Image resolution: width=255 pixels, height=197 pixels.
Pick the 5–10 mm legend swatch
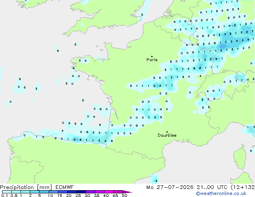(44, 192)
